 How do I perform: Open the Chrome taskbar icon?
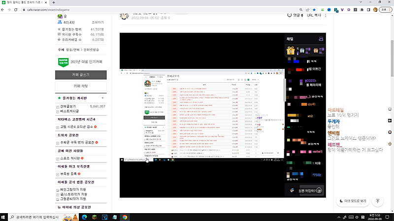click(125, 217)
